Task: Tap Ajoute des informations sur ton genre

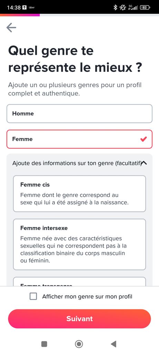Action: click(77, 163)
